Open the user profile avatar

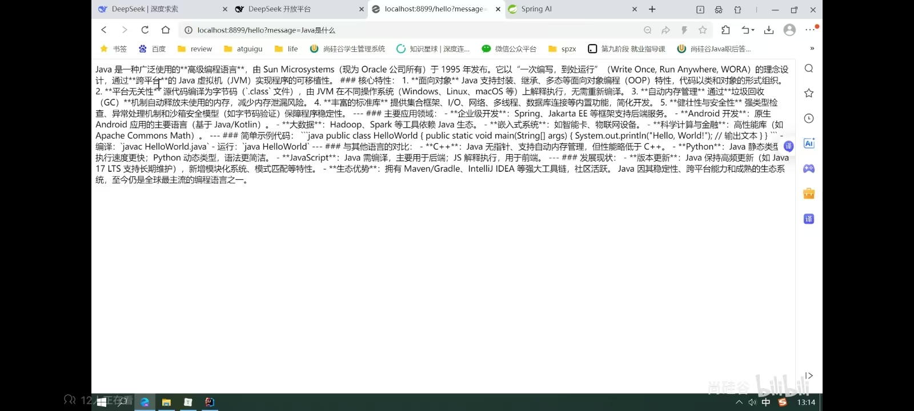[789, 30]
